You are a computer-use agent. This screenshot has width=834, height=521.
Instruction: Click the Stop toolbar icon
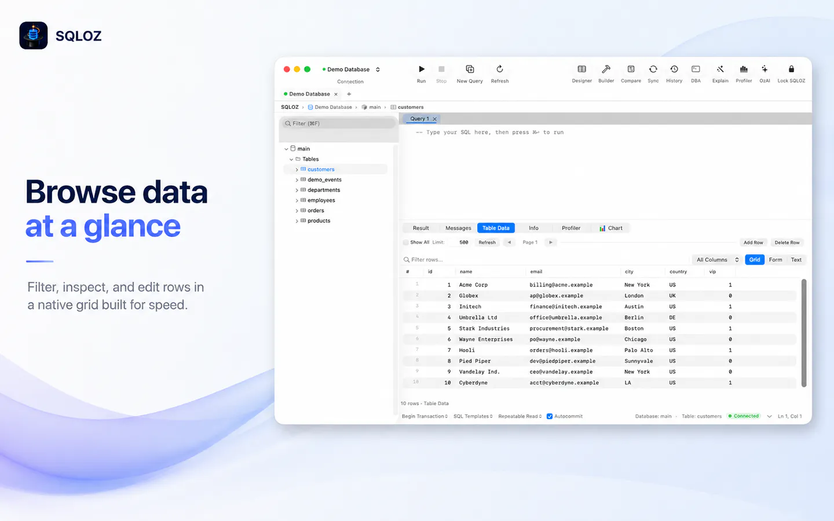click(x=441, y=69)
